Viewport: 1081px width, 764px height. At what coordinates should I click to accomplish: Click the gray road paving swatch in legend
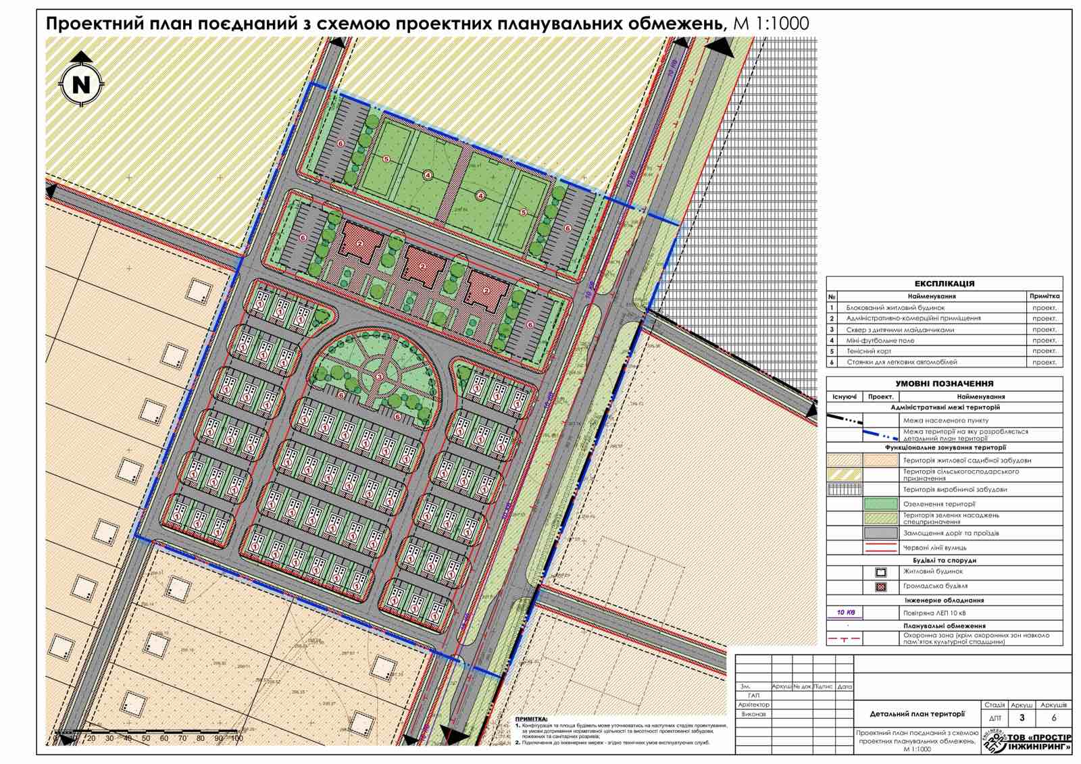tap(880, 533)
